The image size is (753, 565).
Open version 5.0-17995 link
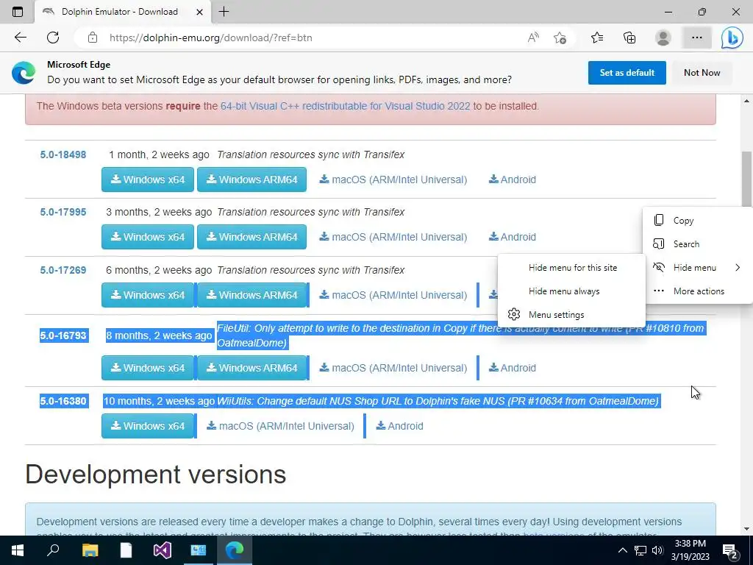(x=63, y=212)
